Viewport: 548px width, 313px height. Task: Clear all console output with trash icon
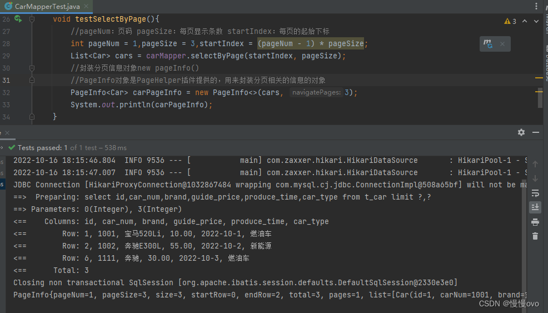tap(535, 236)
